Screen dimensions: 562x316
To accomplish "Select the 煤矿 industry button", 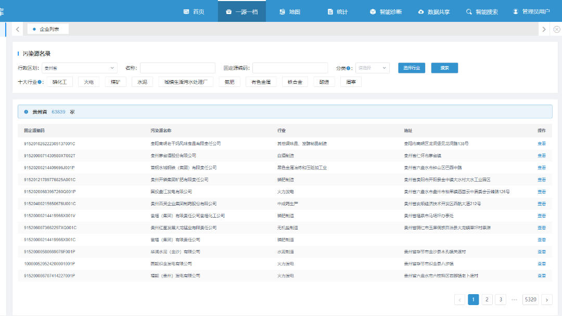I will 116,82.
